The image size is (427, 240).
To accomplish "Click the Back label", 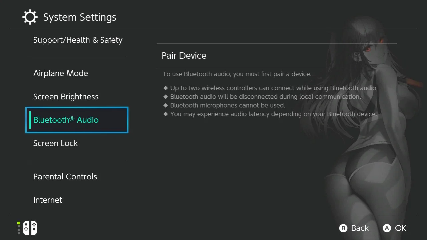I will 360,228.
